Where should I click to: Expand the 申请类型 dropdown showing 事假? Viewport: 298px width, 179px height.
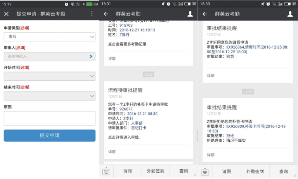(49, 37)
